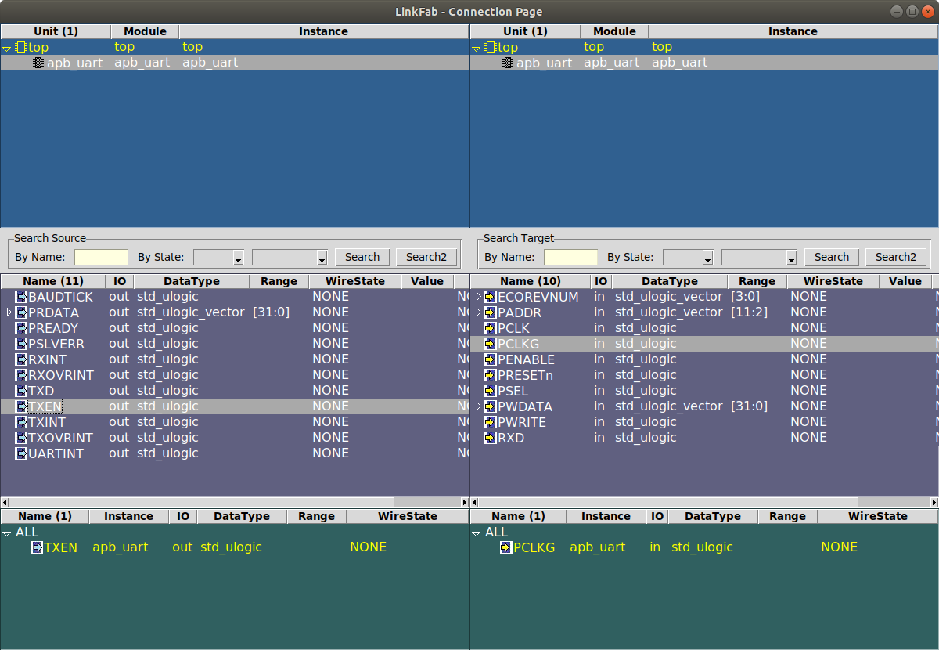Click the PSEL port icon
Viewport: 939px width, 650px height.
[491, 391]
